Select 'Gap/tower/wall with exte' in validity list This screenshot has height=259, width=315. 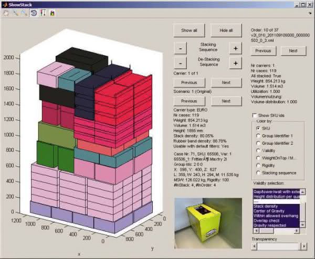pos(277,192)
